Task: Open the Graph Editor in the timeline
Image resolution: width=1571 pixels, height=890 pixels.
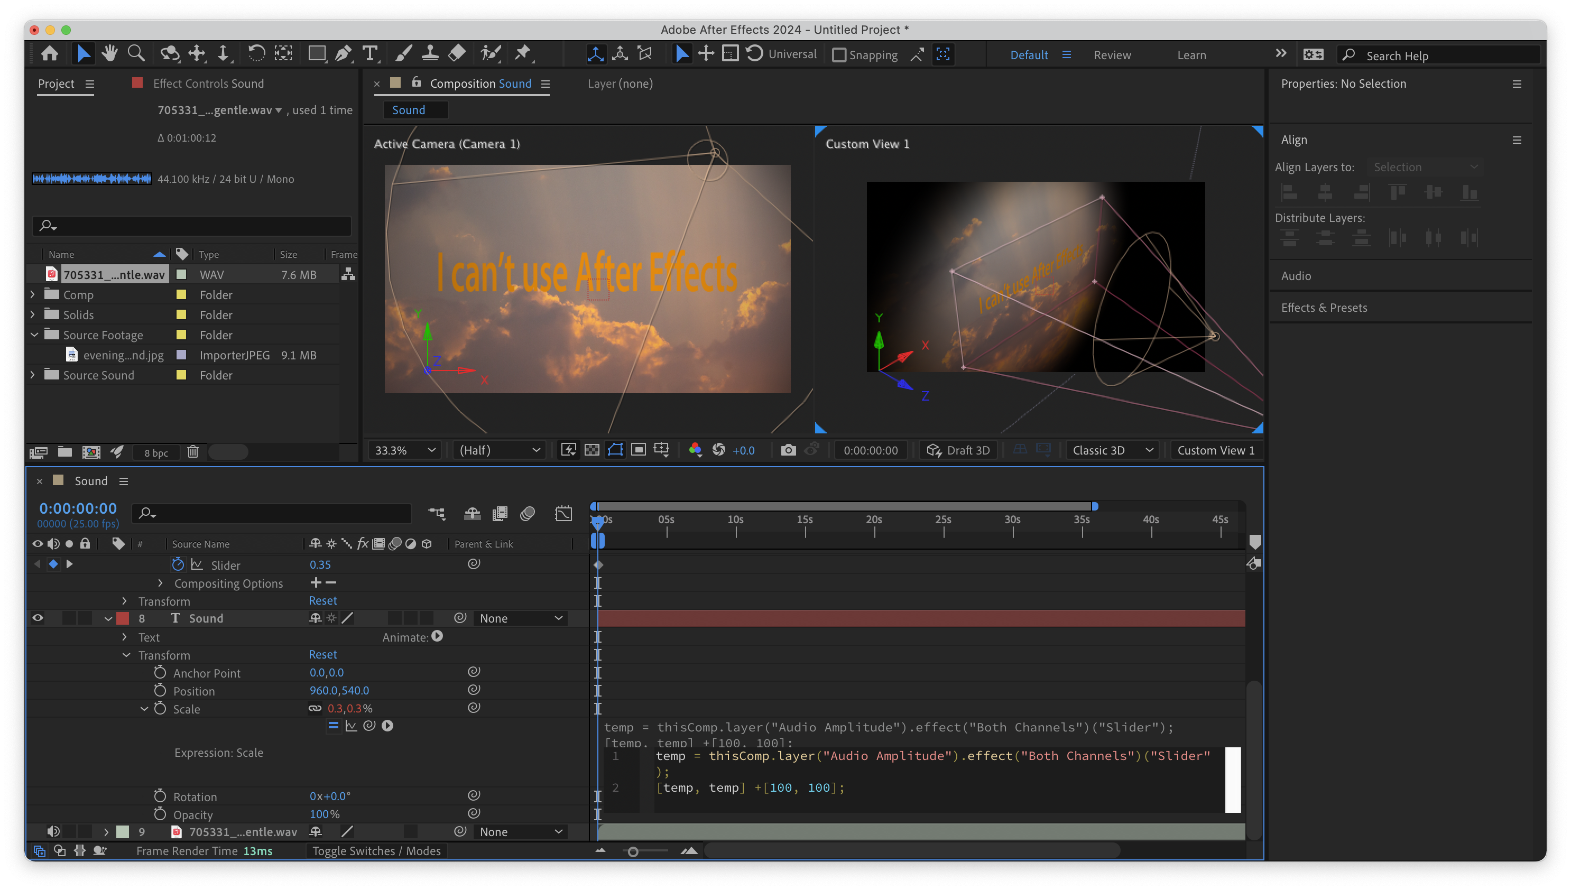Action: [563, 514]
